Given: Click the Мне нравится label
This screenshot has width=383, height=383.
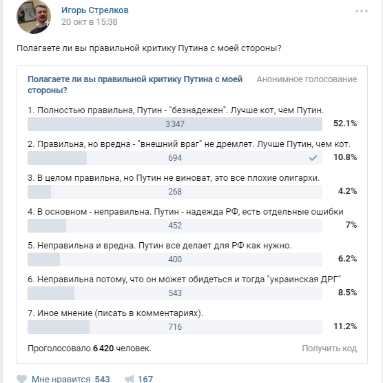Looking at the screenshot, I should click(61, 379).
